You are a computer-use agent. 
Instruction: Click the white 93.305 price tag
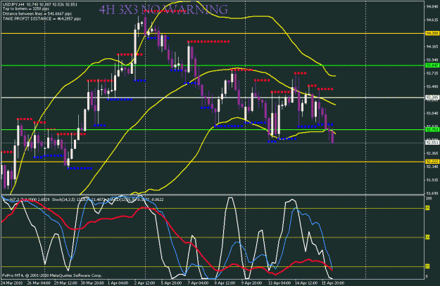click(432, 98)
